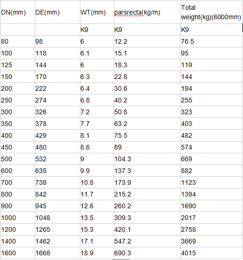Click the cell with value 15.1
This screenshot has width=243, height=260.
tap(147, 53)
